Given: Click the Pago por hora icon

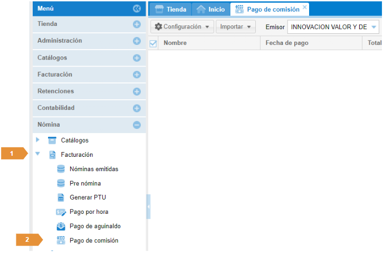Looking at the screenshot, I should click(x=61, y=212).
